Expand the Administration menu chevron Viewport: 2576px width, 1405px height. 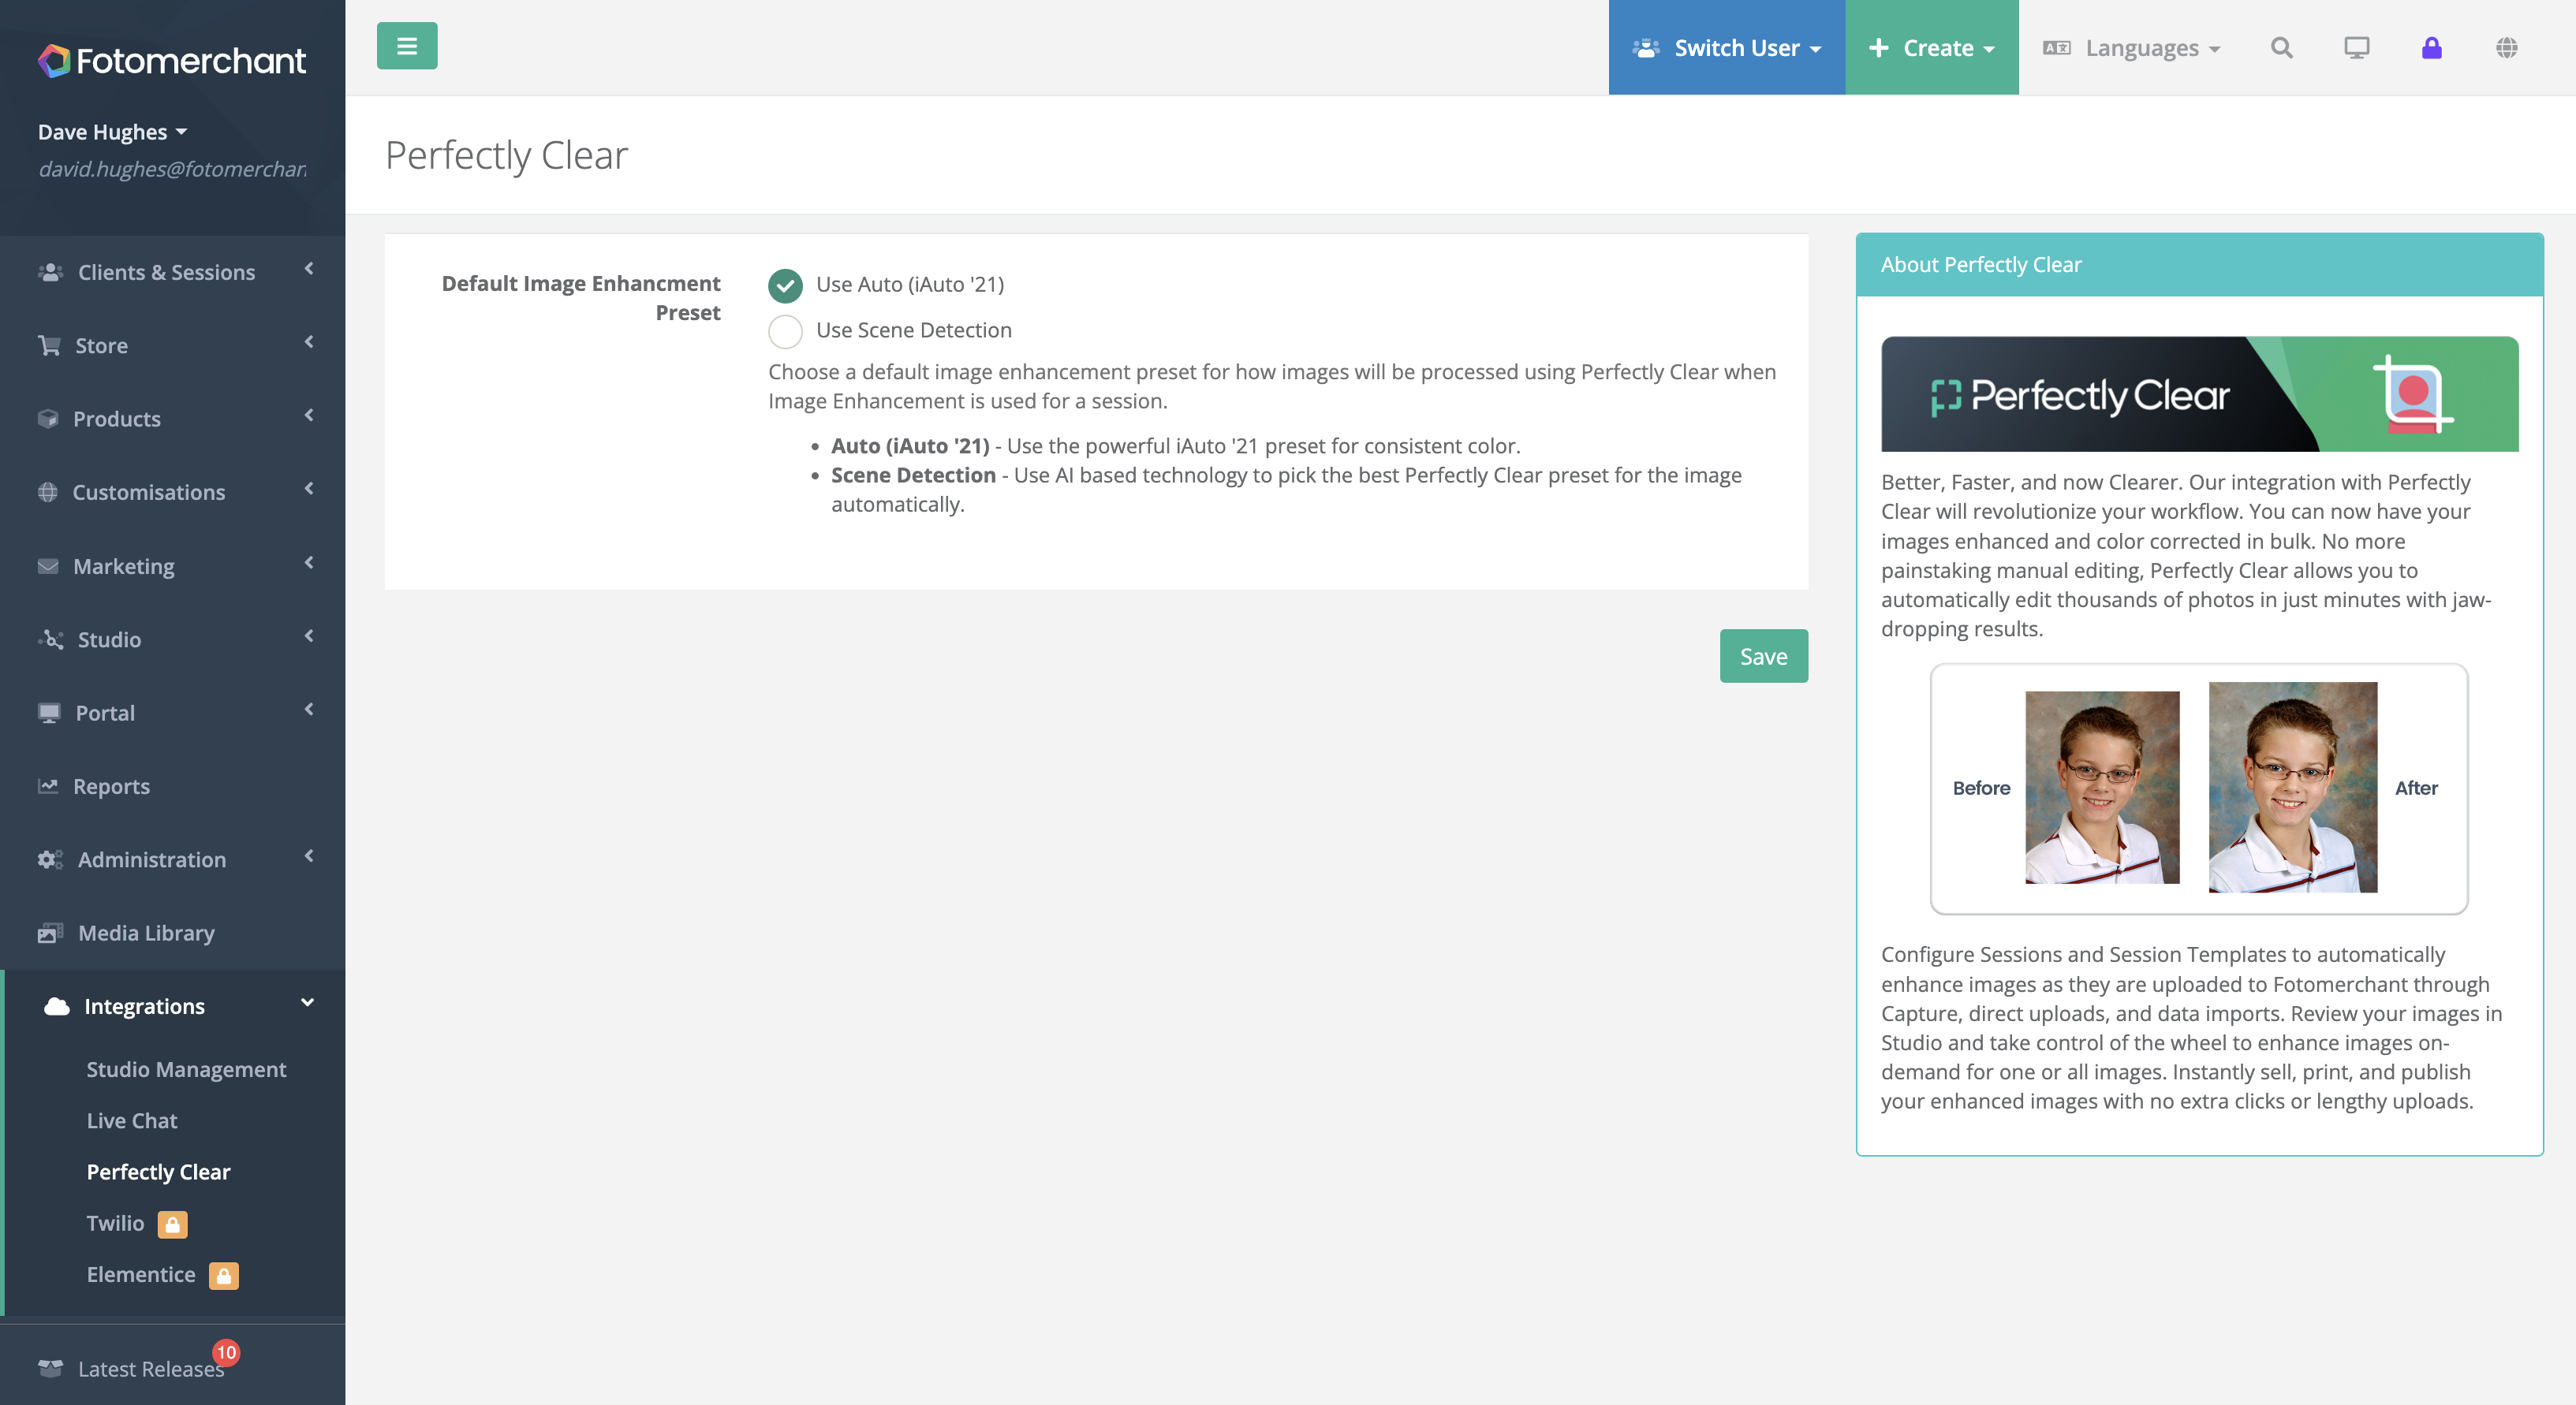(x=309, y=855)
